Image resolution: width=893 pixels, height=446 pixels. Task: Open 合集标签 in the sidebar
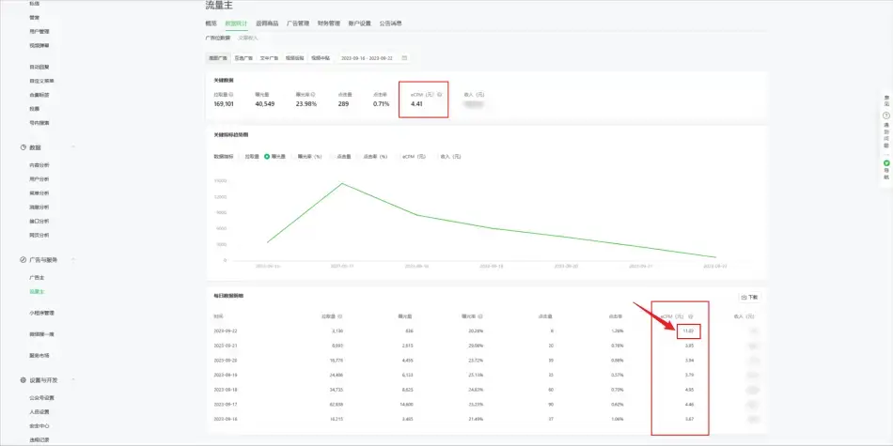(39, 95)
